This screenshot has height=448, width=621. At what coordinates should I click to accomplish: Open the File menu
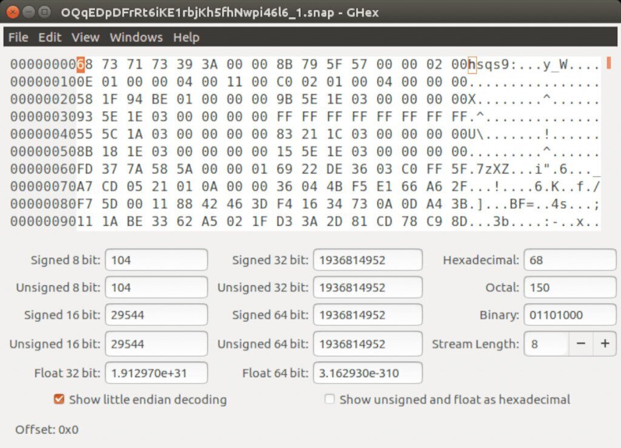[18, 38]
